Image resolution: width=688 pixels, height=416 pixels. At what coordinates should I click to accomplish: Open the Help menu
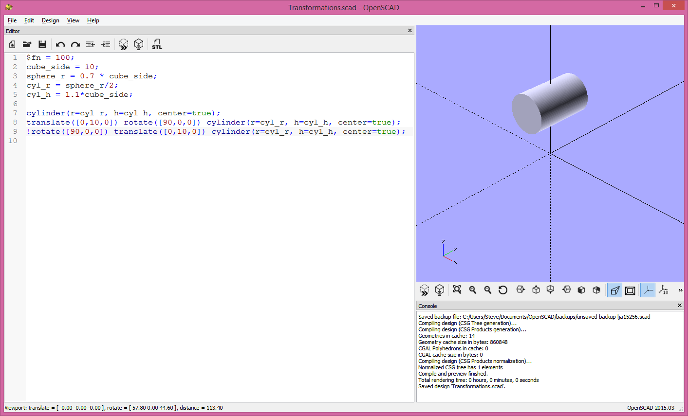pos(93,20)
